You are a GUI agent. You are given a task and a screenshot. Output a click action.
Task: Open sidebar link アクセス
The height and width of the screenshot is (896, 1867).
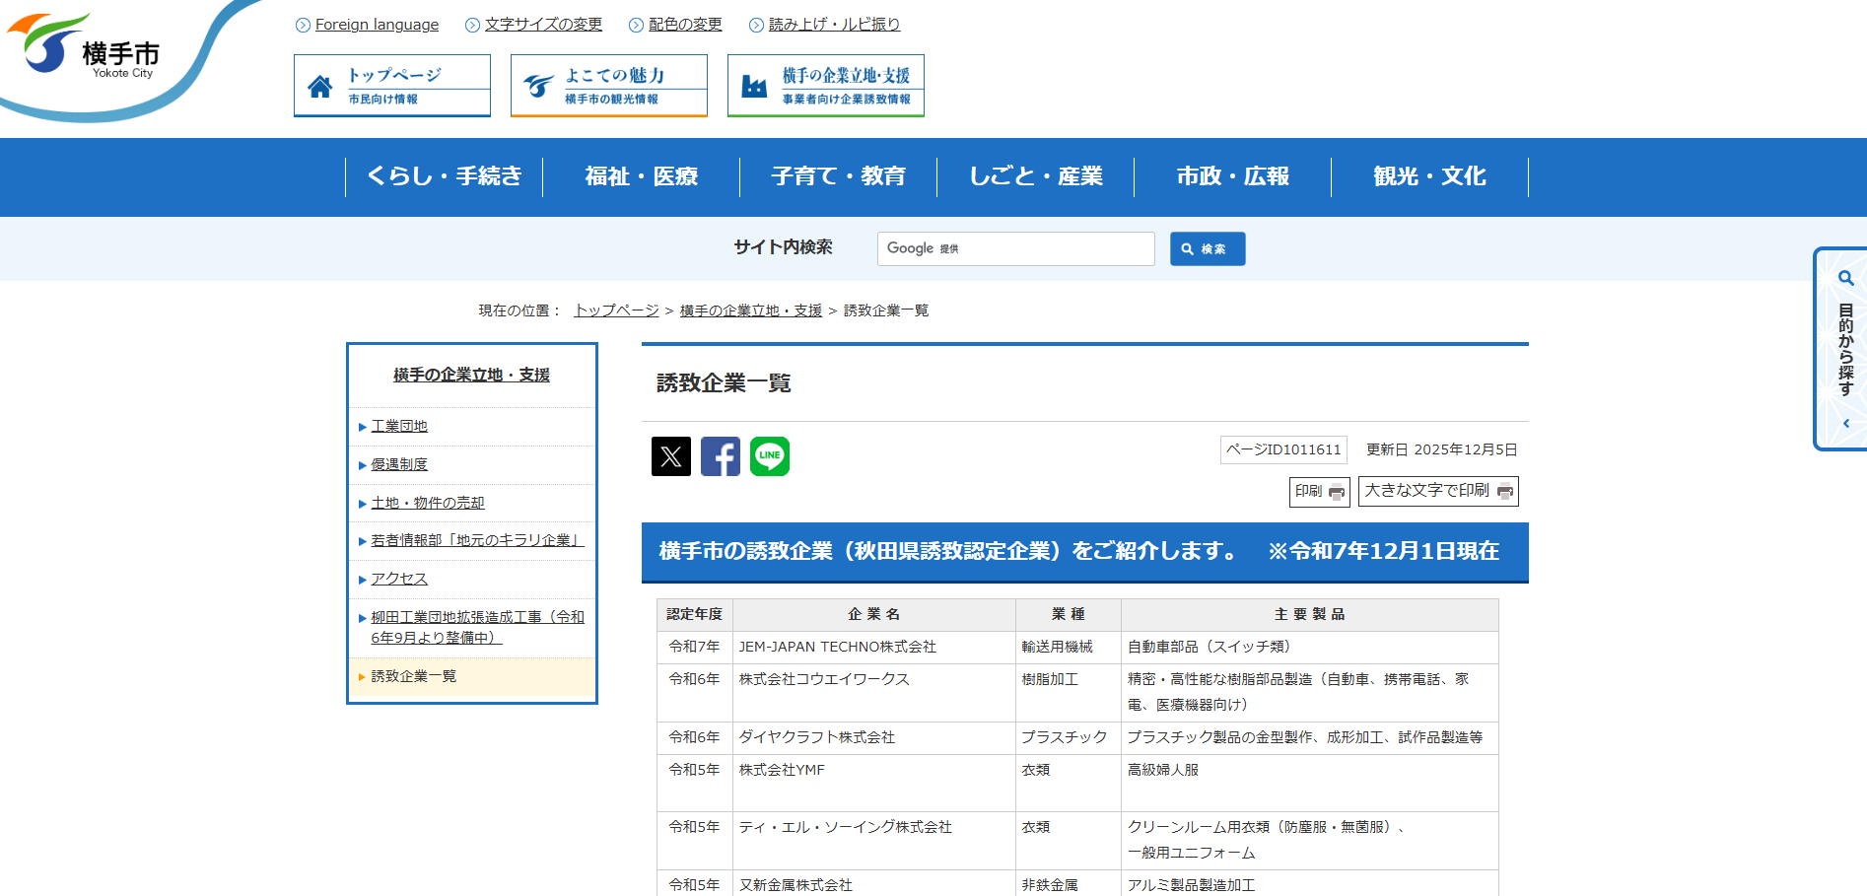click(399, 580)
